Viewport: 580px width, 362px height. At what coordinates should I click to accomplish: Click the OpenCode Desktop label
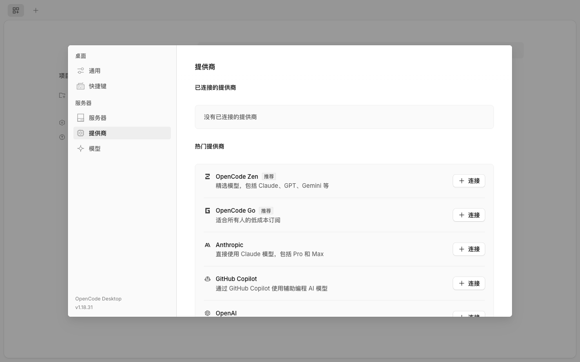click(x=98, y=299)
